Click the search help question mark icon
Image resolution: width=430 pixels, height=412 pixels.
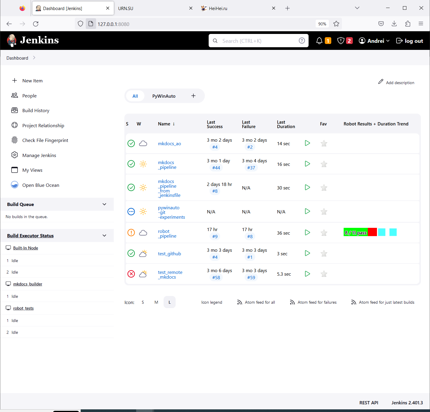coord(302,41)
